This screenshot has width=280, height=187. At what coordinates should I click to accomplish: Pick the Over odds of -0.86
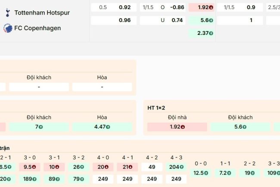point(177,7)
